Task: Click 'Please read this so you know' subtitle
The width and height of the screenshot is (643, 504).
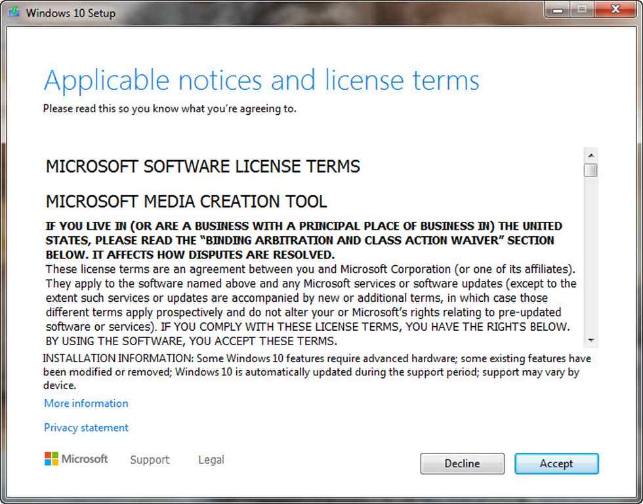Action: (169, 109)
